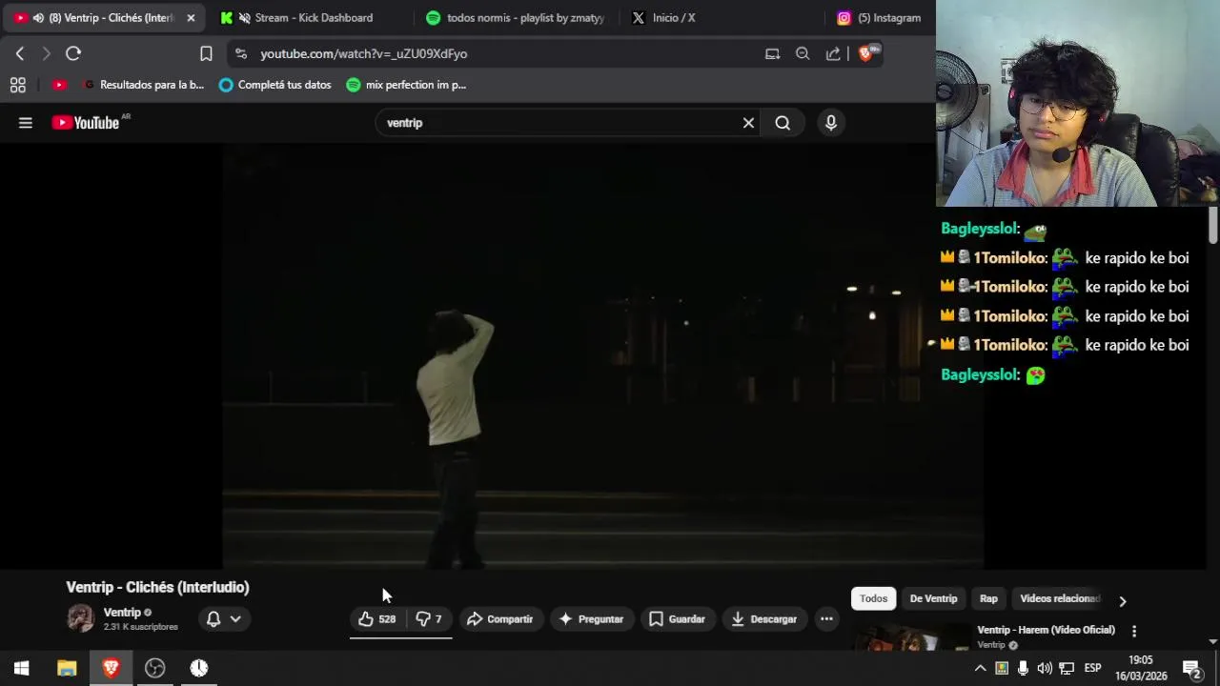Open the Ventrip channel name link
The width and height of the screenshot is (1220, 686).
coord(122,613)
